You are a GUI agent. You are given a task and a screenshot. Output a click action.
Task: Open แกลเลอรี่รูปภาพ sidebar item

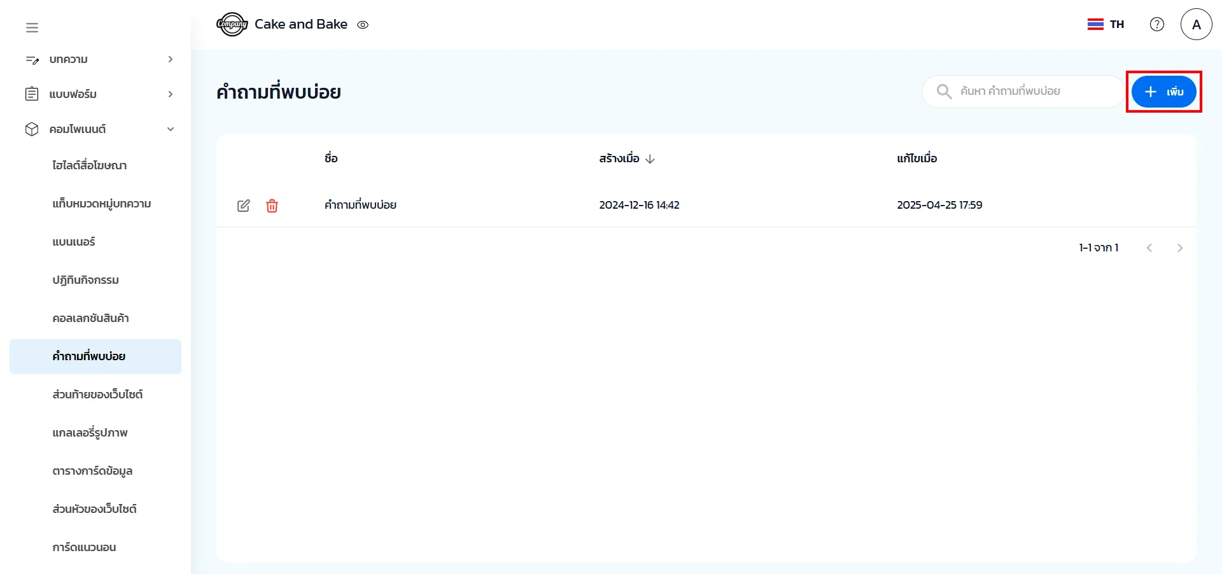pos(90,433)
